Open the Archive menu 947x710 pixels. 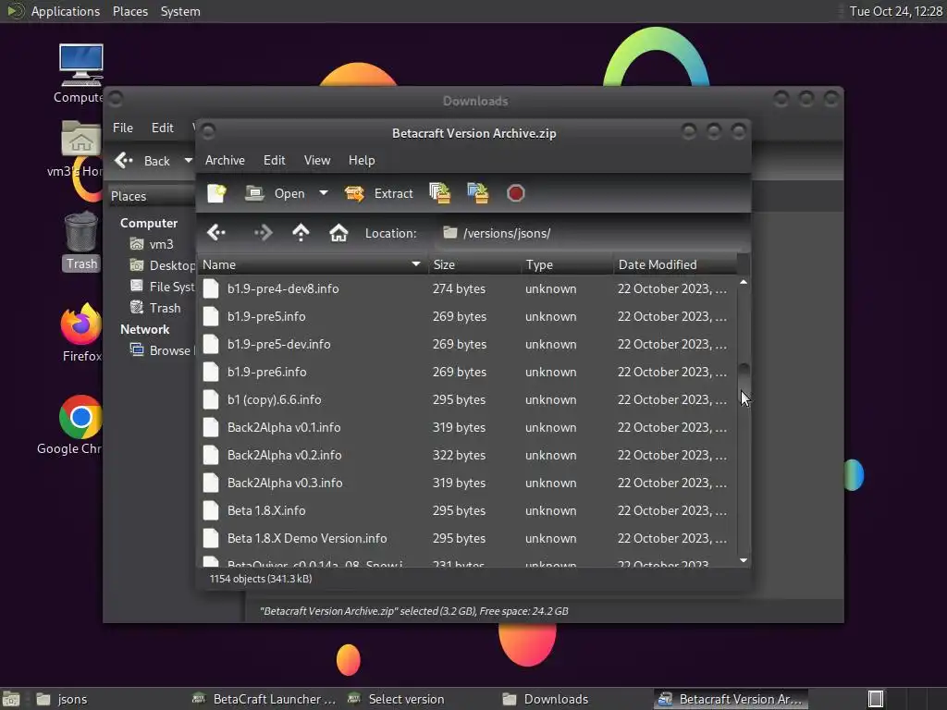tap(225, 160)
